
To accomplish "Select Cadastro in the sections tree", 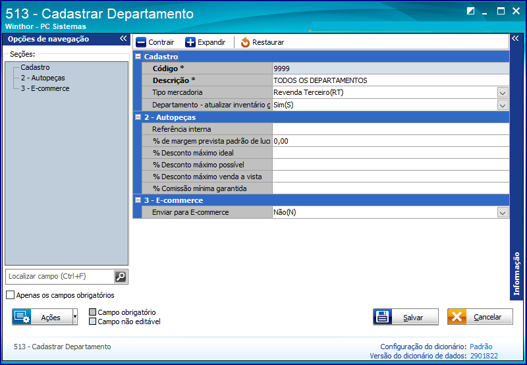I will (x=35, y=67).
